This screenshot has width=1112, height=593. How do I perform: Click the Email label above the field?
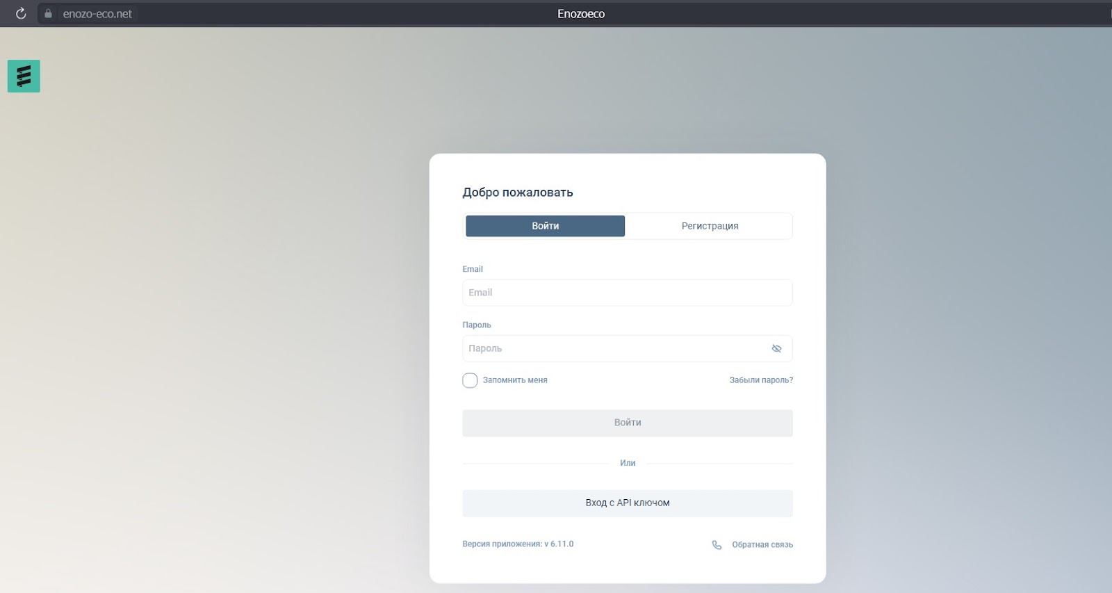pyautogui.click(x=473, y=269)
